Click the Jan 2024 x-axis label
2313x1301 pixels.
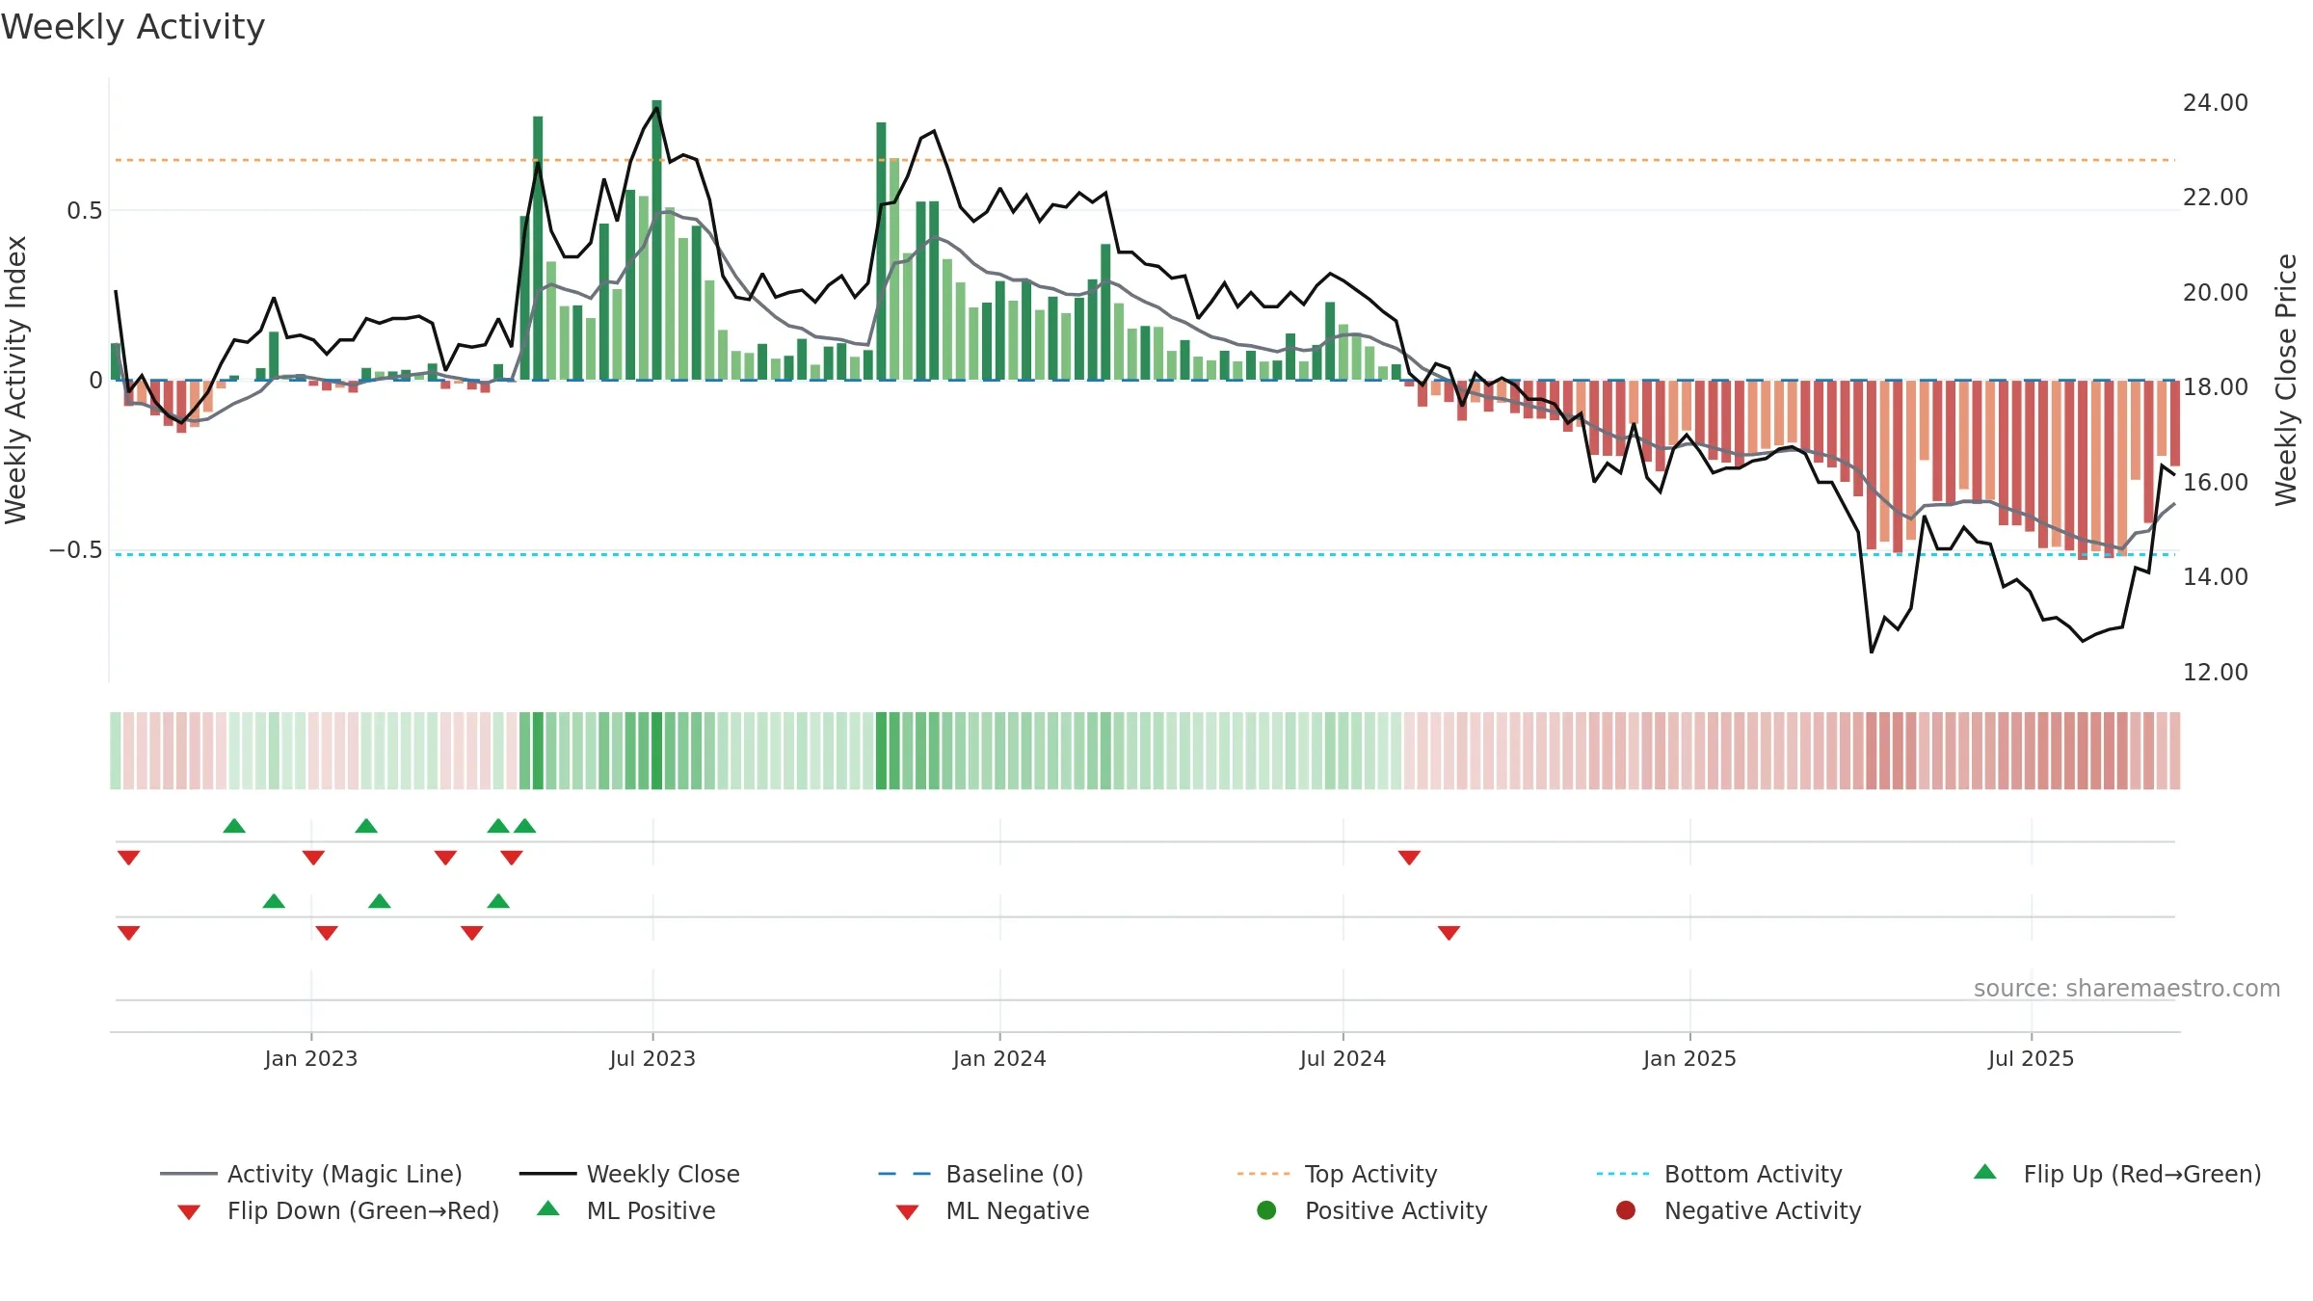point(999,1059)
